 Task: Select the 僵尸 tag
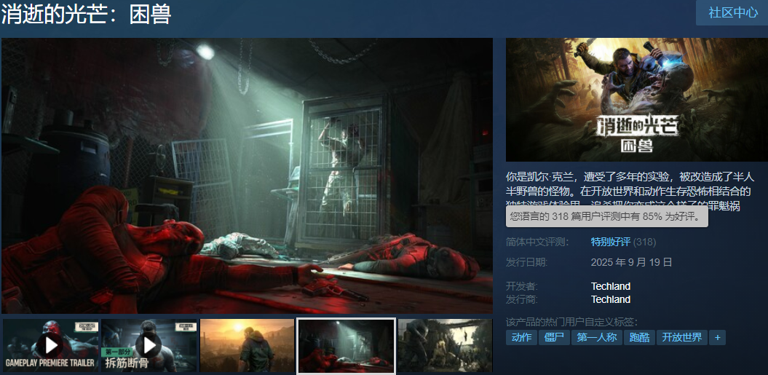(x=554, y=337)
